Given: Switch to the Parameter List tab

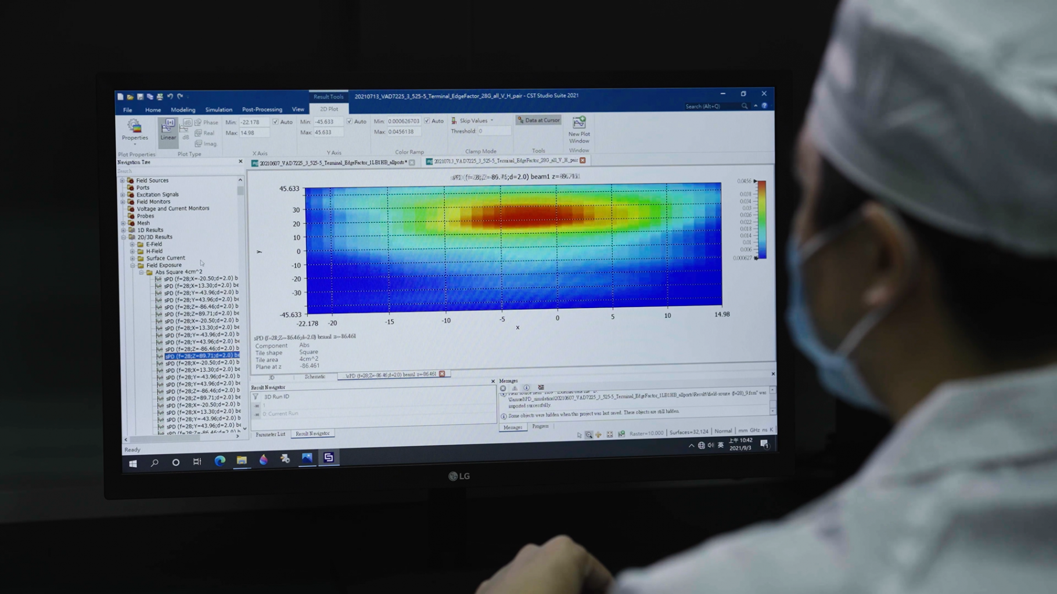Looking at the screenshot, I should (x=270, y=434).
